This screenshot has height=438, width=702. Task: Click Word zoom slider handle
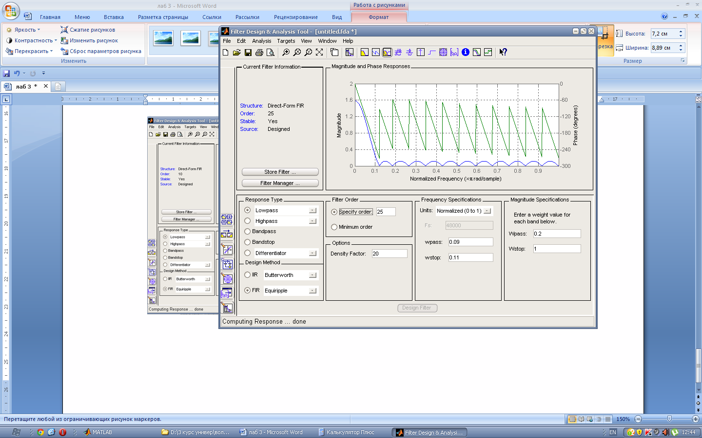(669, 419)
